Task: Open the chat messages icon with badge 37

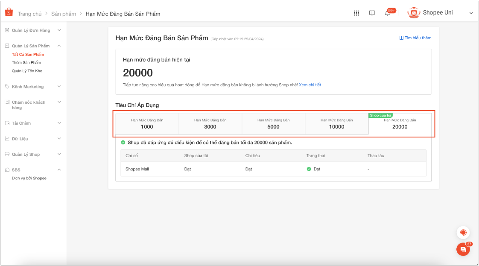Action: coord(463,249)
